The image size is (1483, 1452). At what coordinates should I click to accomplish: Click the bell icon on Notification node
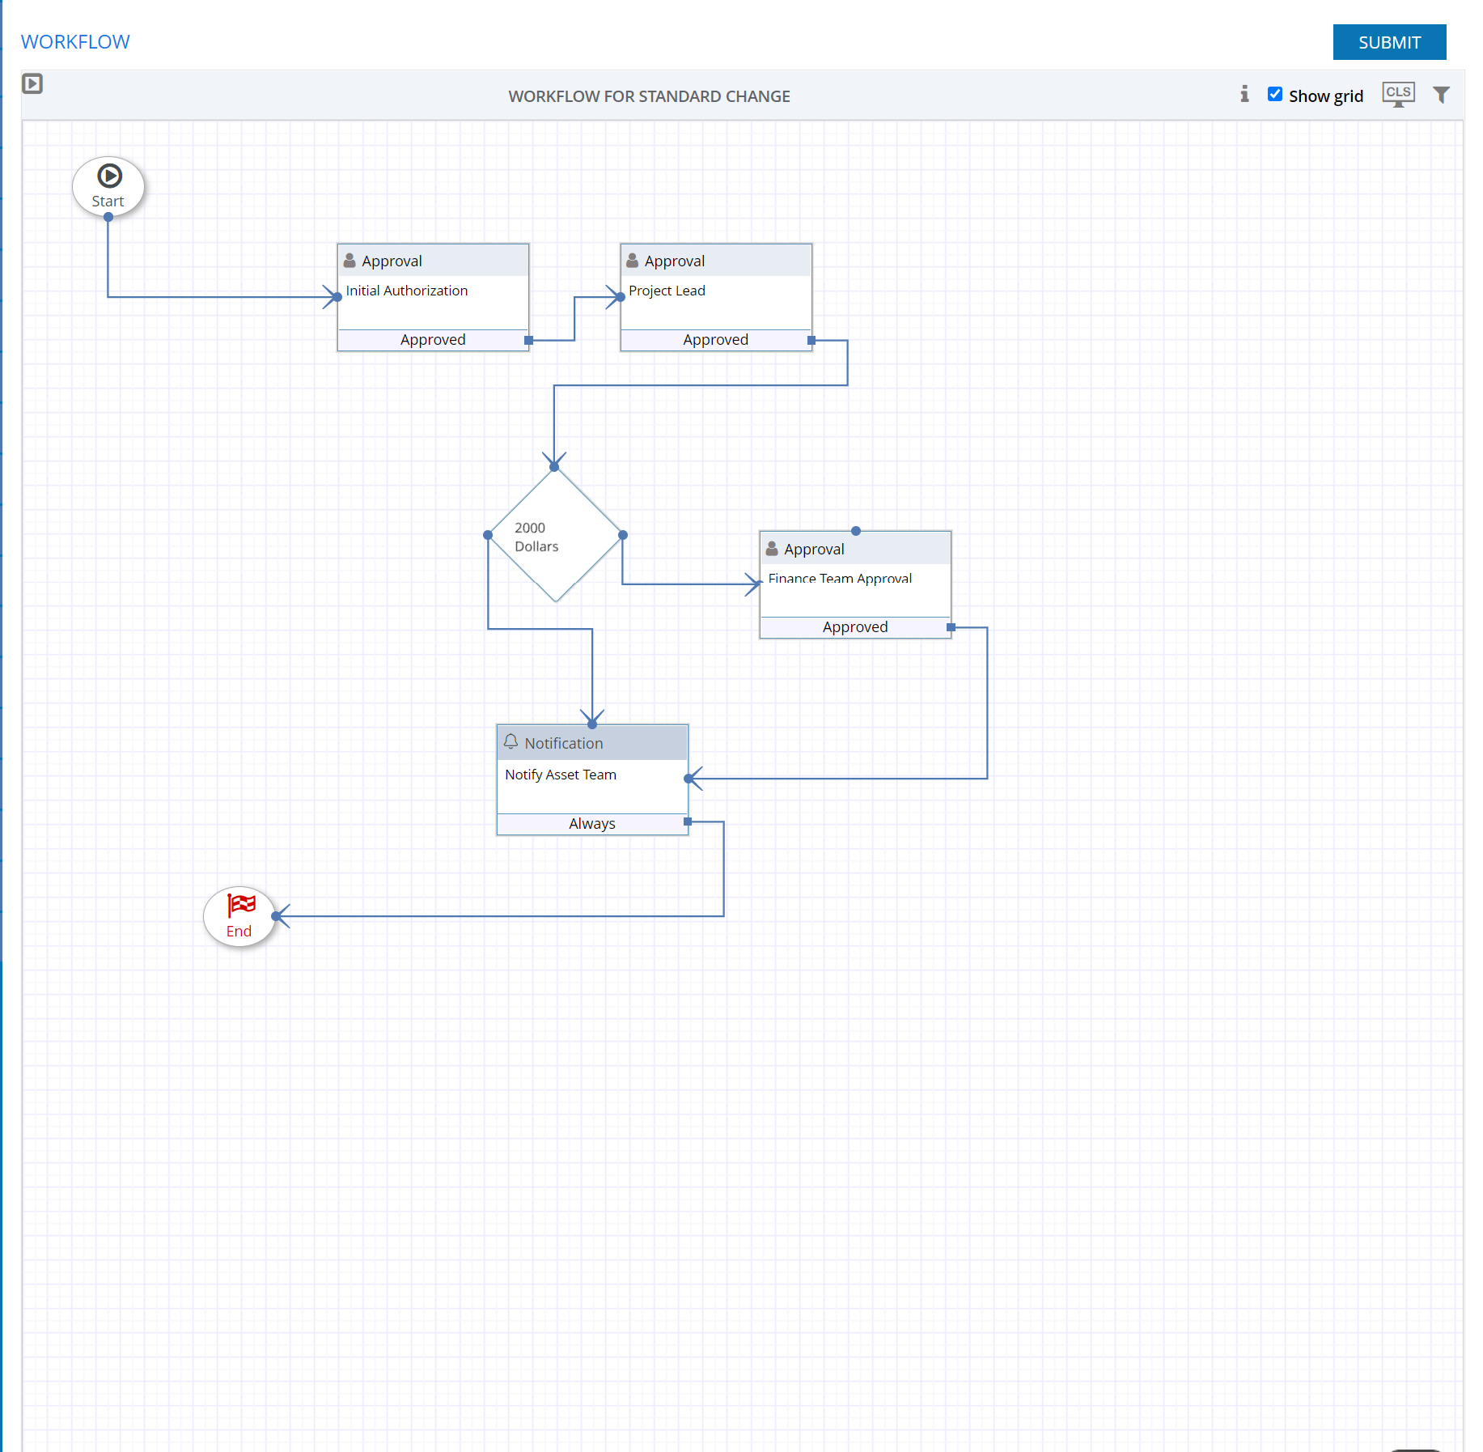tap(511, 741)
